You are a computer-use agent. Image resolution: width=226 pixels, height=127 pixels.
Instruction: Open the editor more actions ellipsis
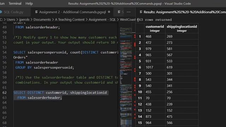pos(129,12)
